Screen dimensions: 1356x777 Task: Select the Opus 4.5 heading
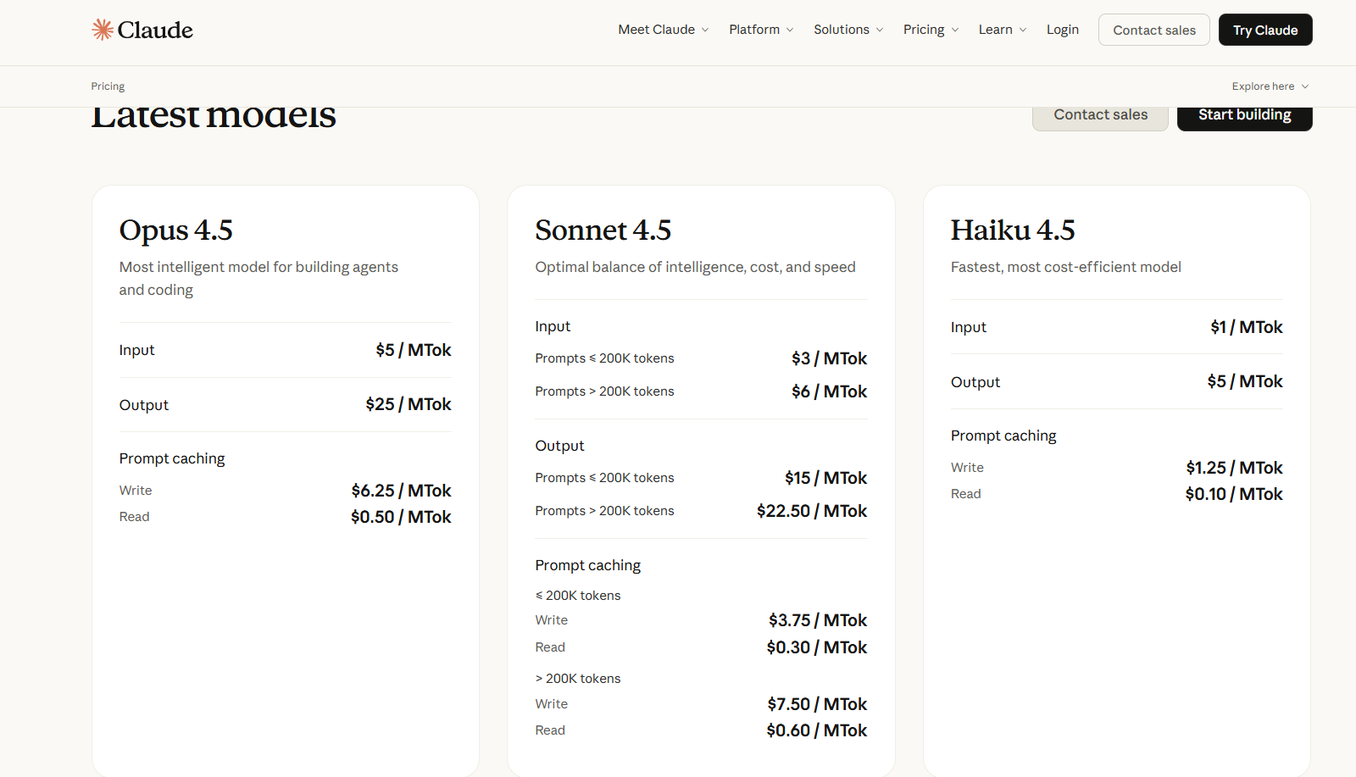click(176, 230)
